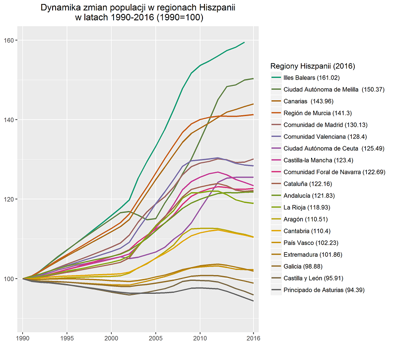Select legend label 'Cantabria (110.4)'
Image resolution: width=393 pixels, height=344 pixels.
tap(307, 231)
